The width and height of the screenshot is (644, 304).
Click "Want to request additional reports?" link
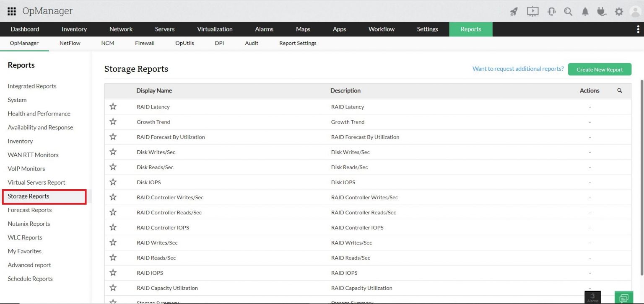(518, 69)
